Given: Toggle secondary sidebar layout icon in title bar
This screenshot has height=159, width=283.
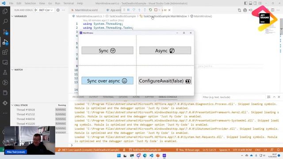Looking at the screenshot, I should coord(255,3).
